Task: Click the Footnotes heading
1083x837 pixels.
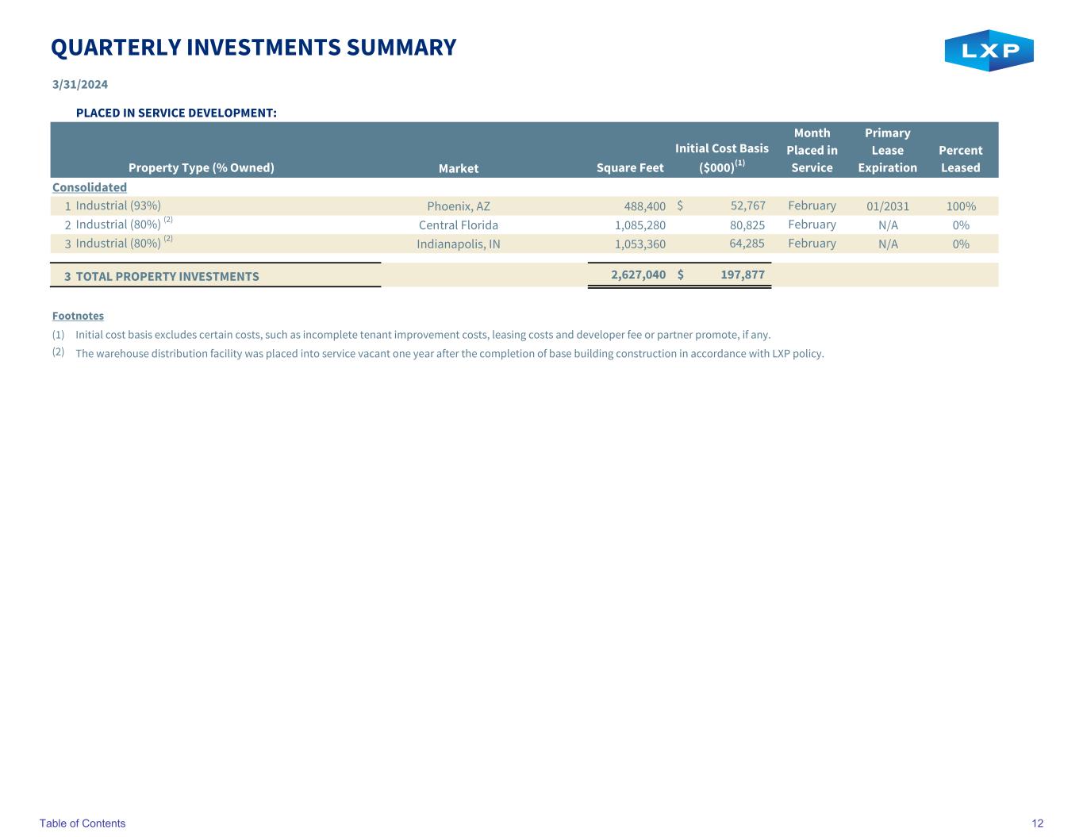Action: (78, 316)
